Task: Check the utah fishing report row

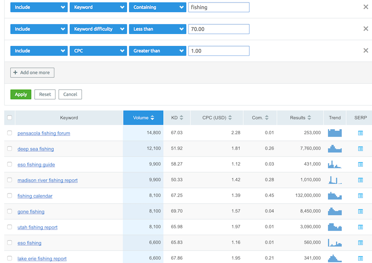Action: tap(10, 227)
